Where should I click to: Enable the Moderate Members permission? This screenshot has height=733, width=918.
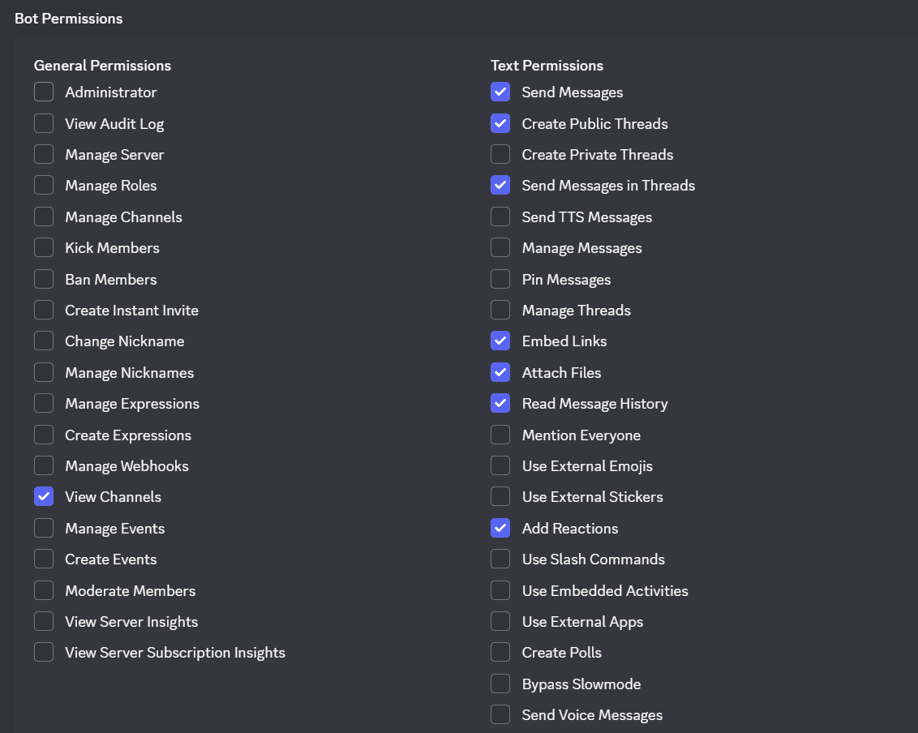pyautogui.click(x=44, y=591)
